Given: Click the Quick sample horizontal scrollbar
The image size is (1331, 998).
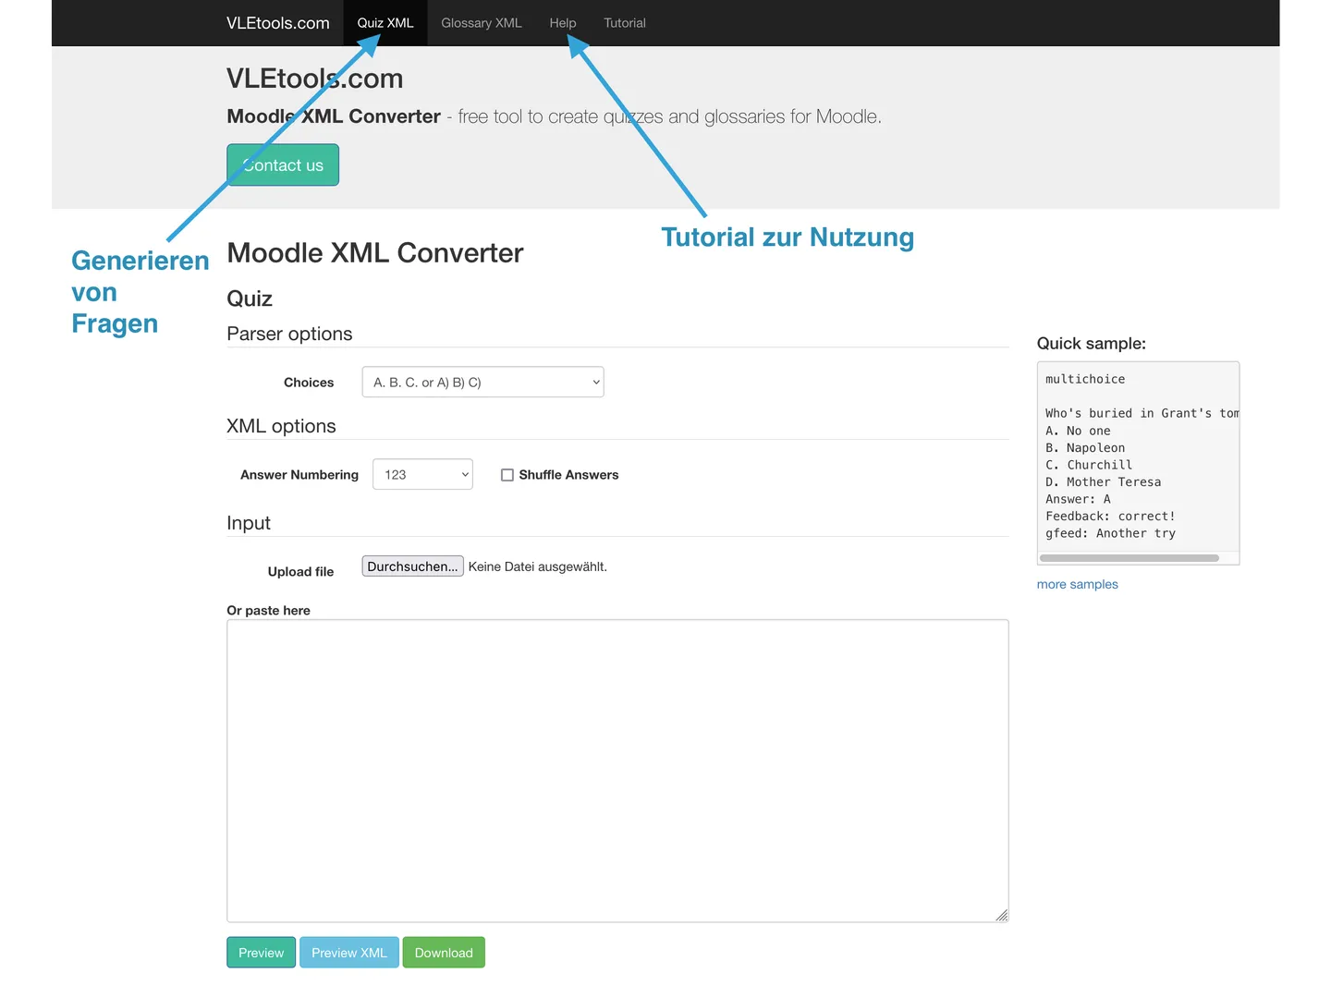Looking at the screenshot, I should tap(1130, 558).
